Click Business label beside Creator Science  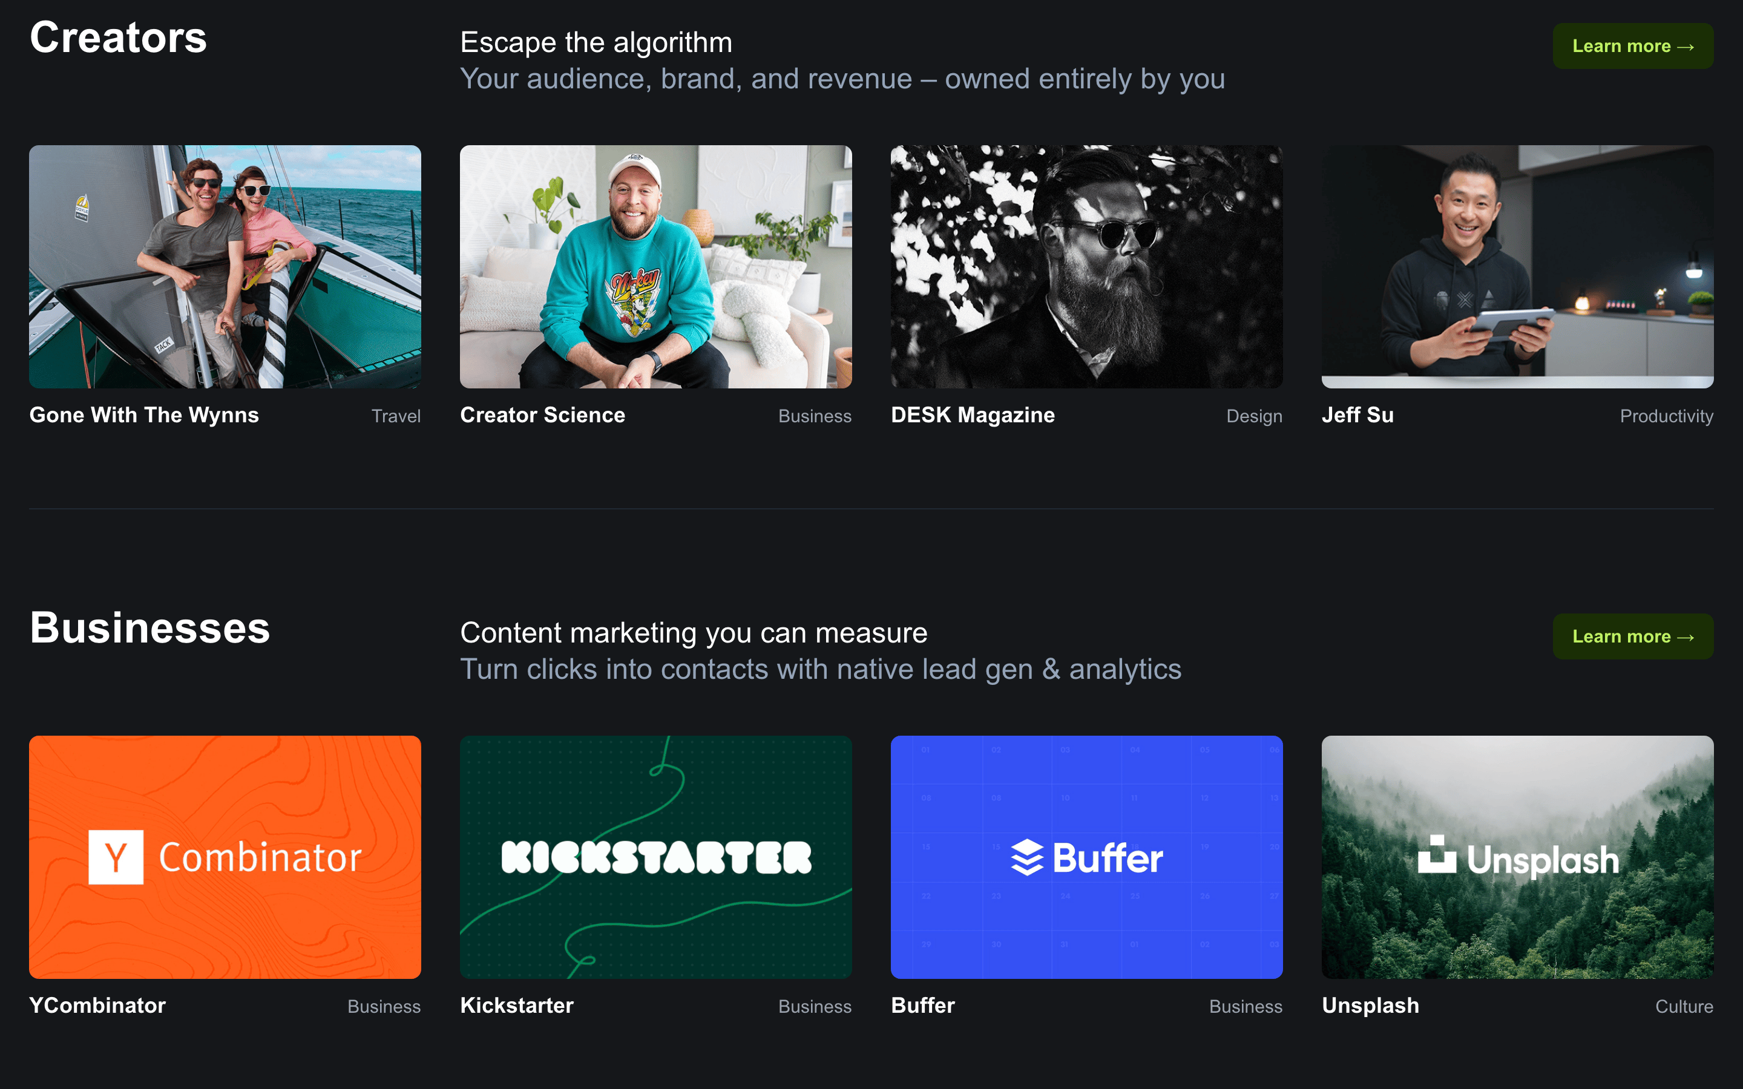815,416
